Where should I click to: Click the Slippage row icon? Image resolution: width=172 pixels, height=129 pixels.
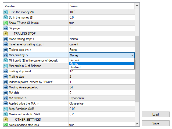point(6,28)
